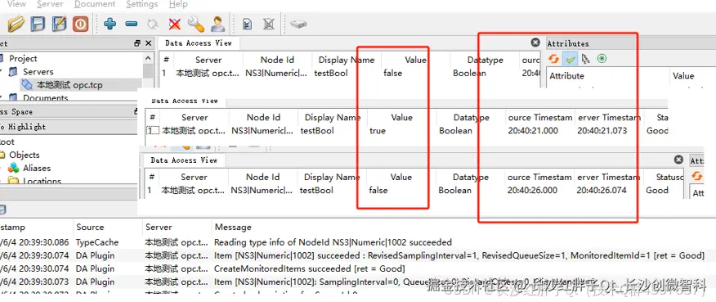The width and height of the screenshot is (716, 302).
Task: Click the server timestamp 20:40:21.073
Action: pos(602,131)
